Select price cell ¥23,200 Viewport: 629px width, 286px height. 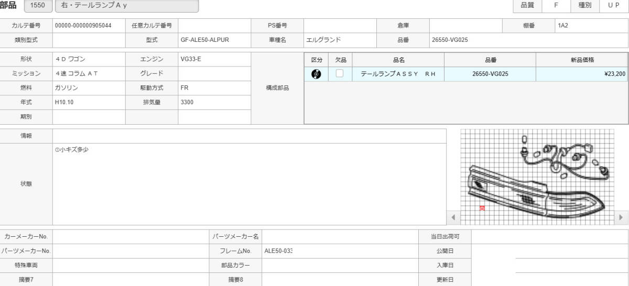coord(582,74)
